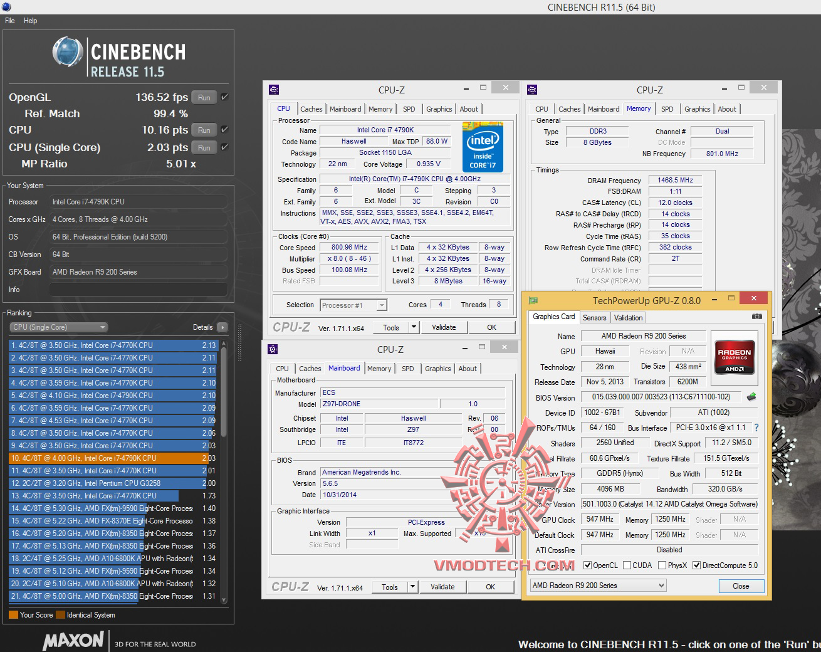Open the File menu in Cinebench
Image resolution: width=821 pixels, height=652 pixels.
click(x=10, y=21)
